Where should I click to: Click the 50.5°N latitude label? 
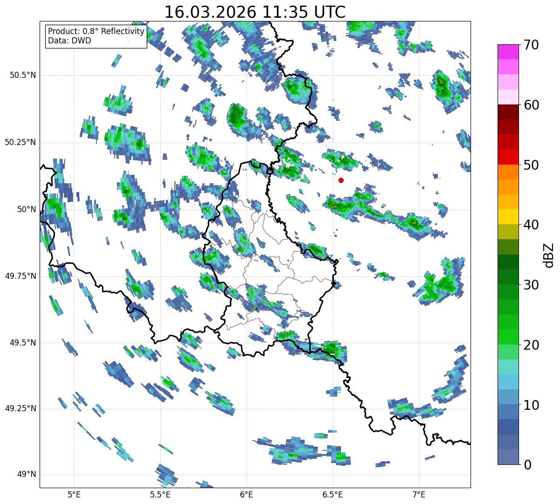pos(22,75)
